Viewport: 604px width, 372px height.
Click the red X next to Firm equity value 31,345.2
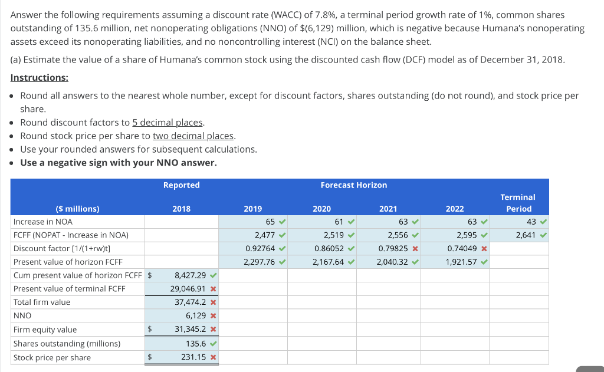click(213, 328)
